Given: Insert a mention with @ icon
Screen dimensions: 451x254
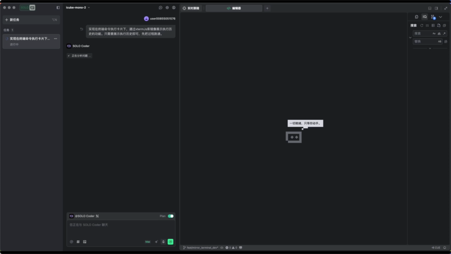Looking at the screenshot, I should click(71, 242).
